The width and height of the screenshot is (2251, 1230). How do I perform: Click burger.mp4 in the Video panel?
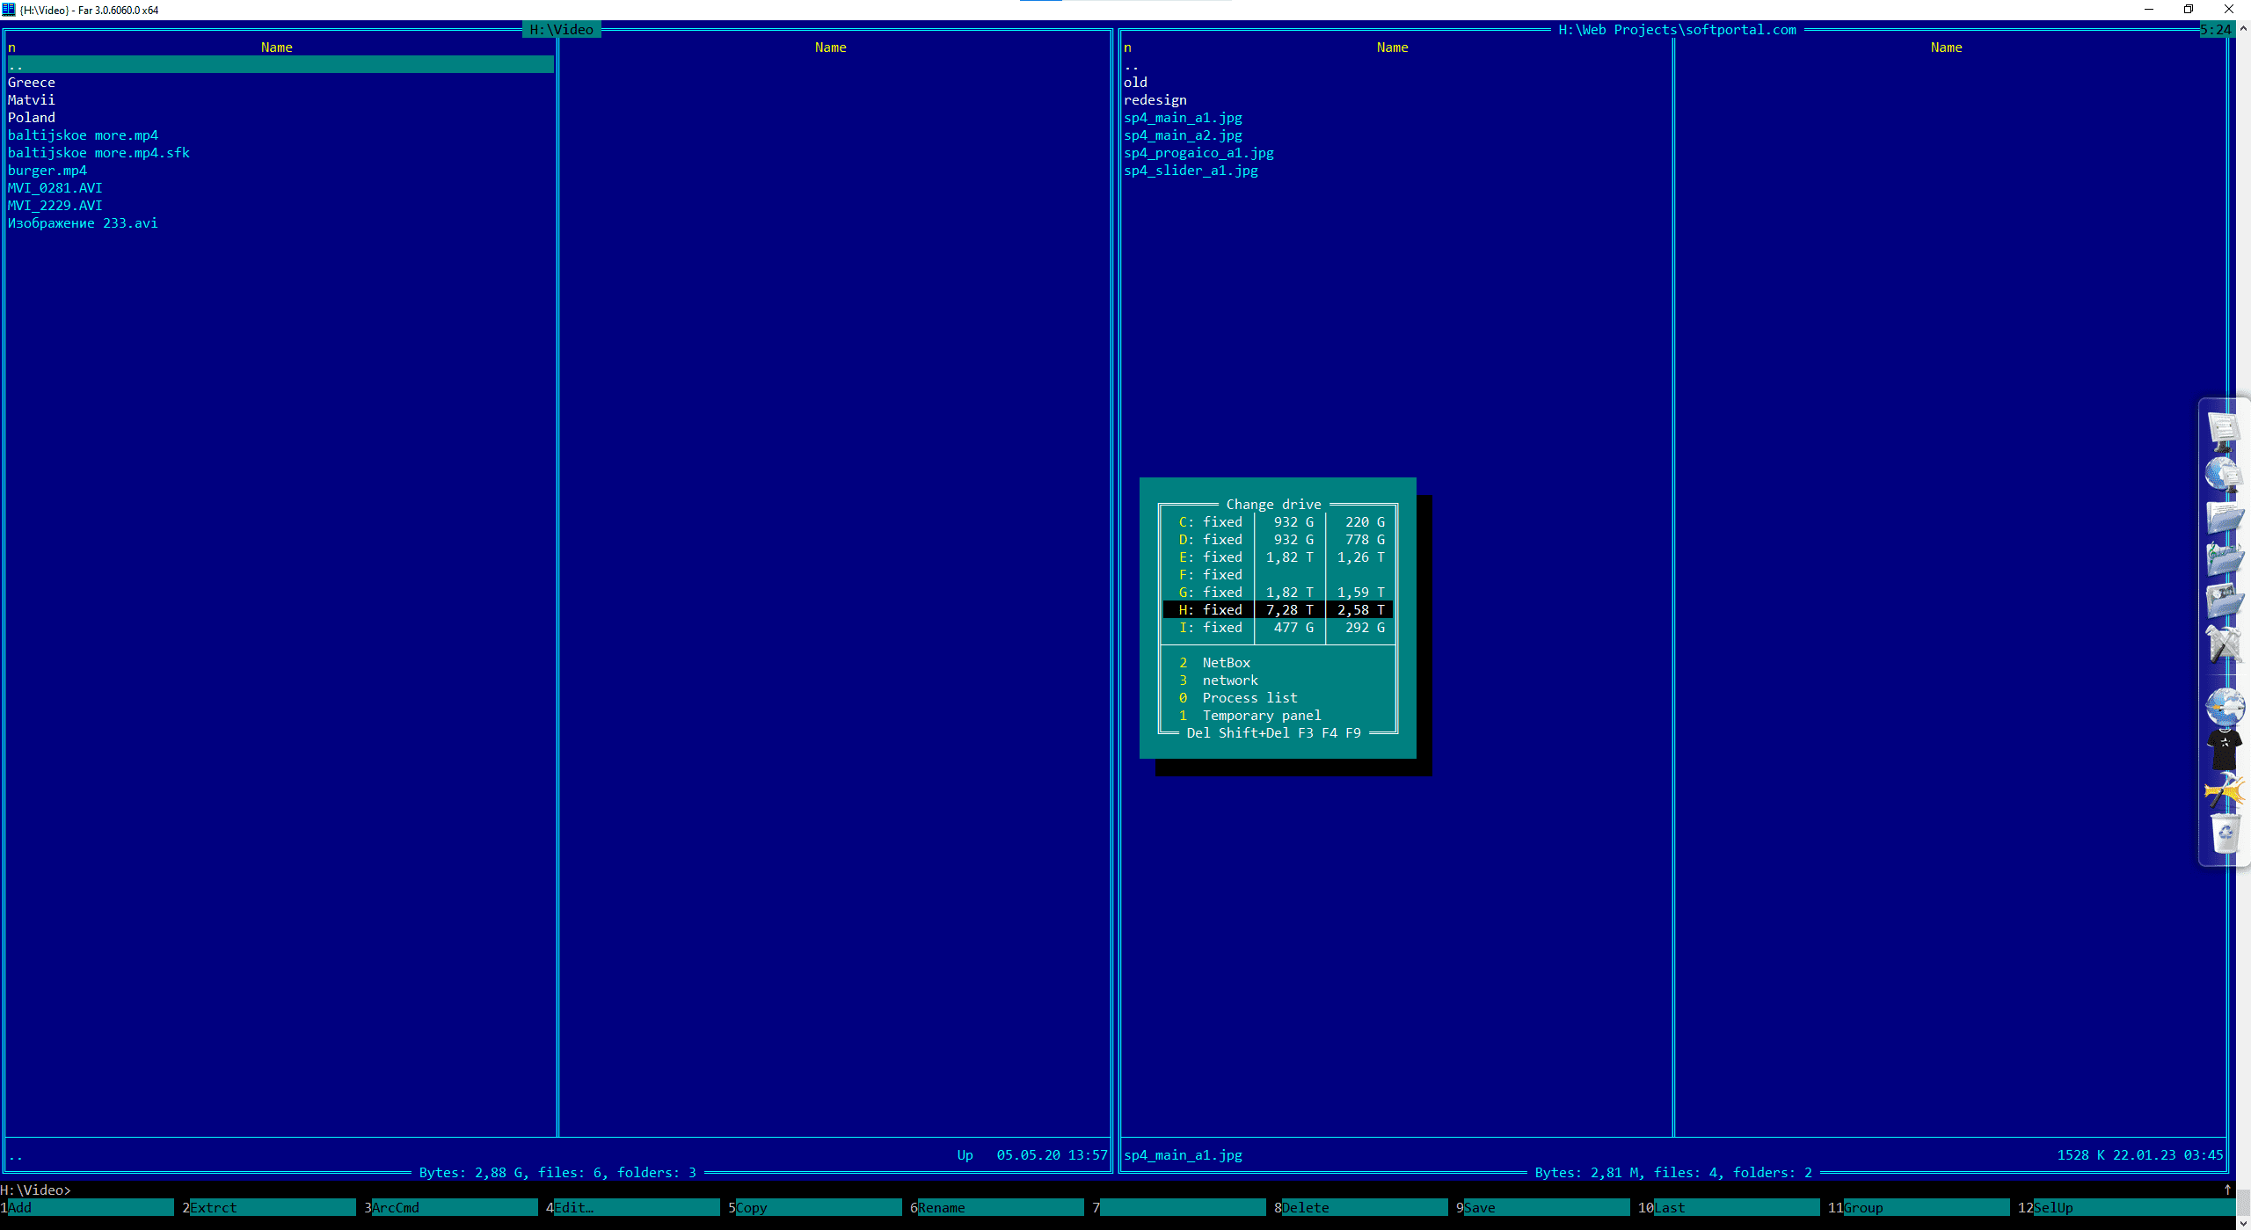(x=47, y=171)
